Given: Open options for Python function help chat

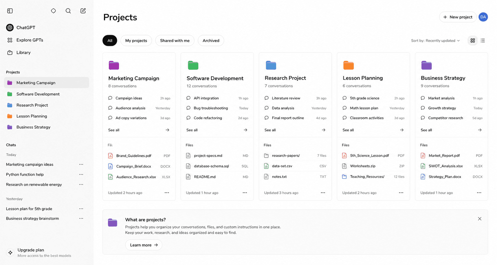Looking at the screenshot, I should tap(81, 174).
